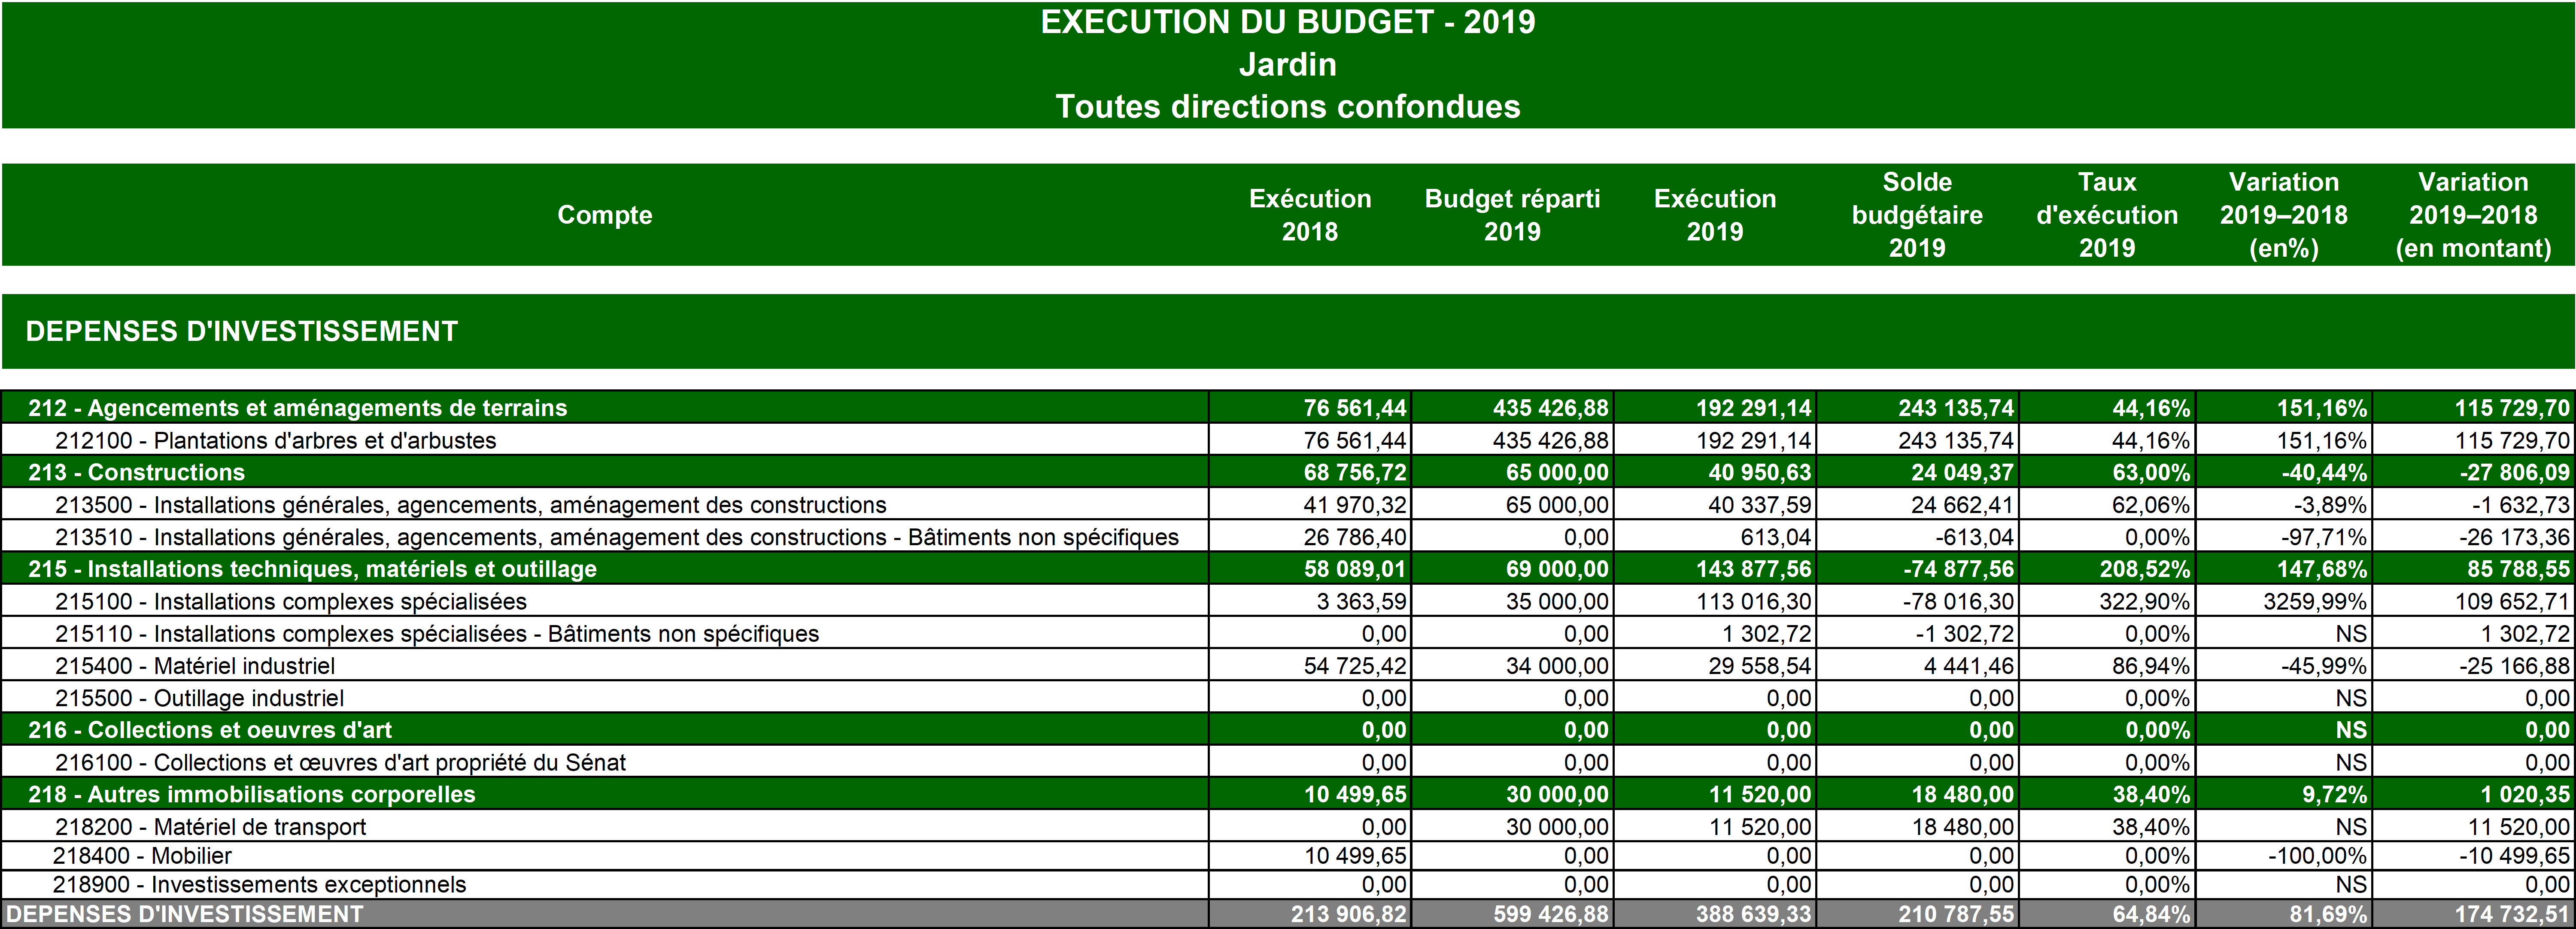
Task: Select the grey DEPENSES D'INVESTISSEMENT total row
Action: tap(185, 914)
